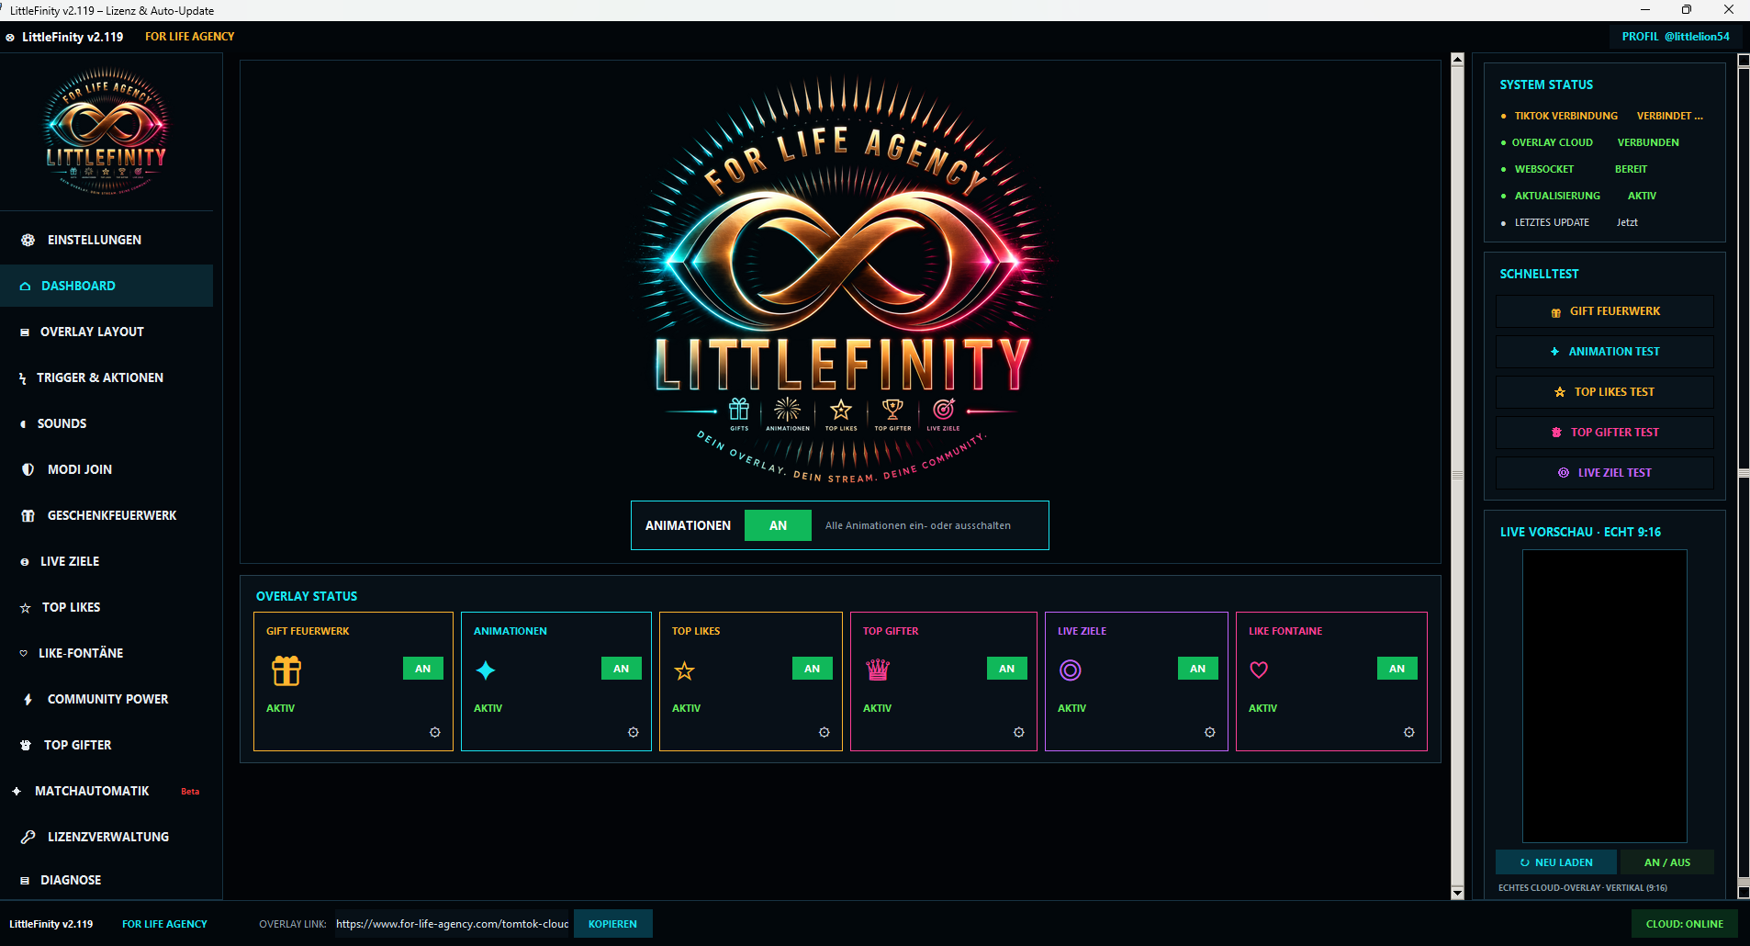Open the Diagnose section
The height and width of the screenshot is (946, 1750).
click(x=107, y=880)
